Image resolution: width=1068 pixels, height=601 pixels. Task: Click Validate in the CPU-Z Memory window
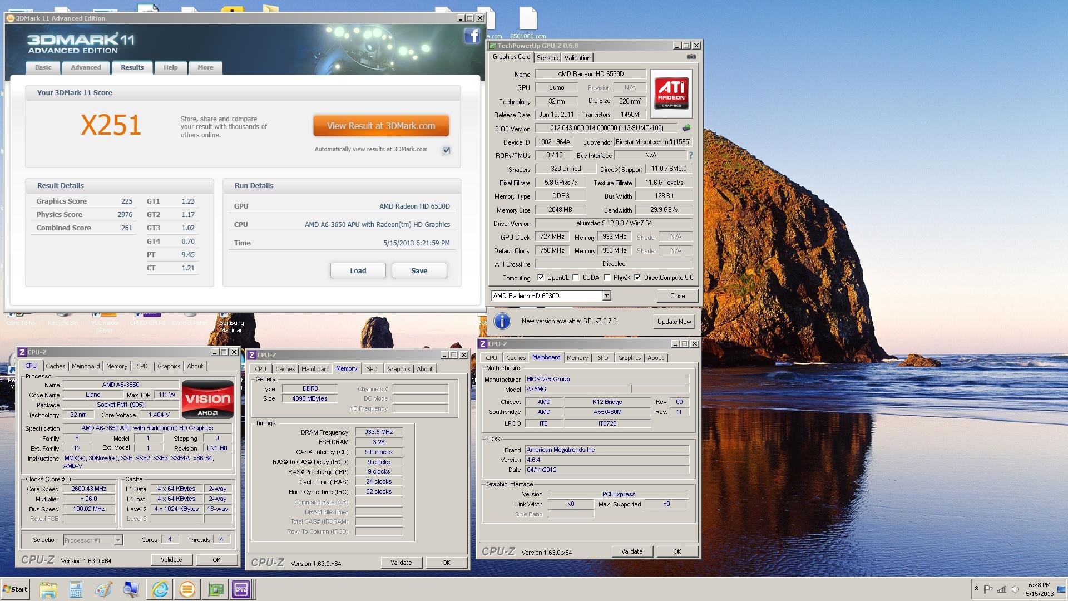coord(401,563)
